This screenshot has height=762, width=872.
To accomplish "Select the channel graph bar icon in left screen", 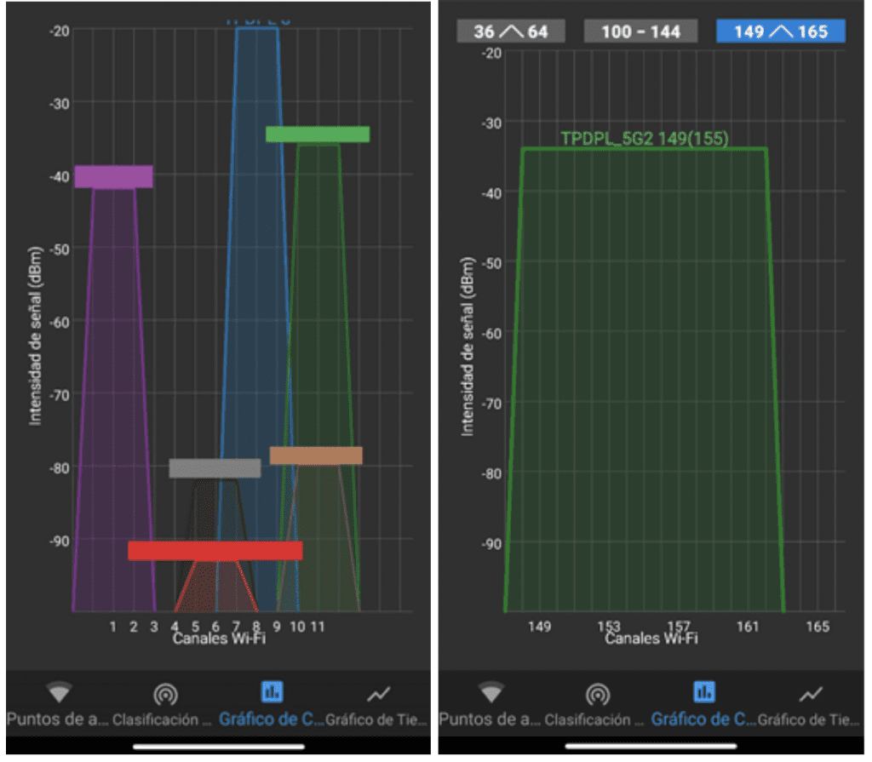I will (272, 692).
